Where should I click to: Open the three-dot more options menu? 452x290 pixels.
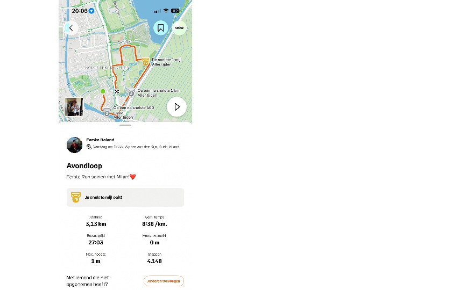click(179, 28)
